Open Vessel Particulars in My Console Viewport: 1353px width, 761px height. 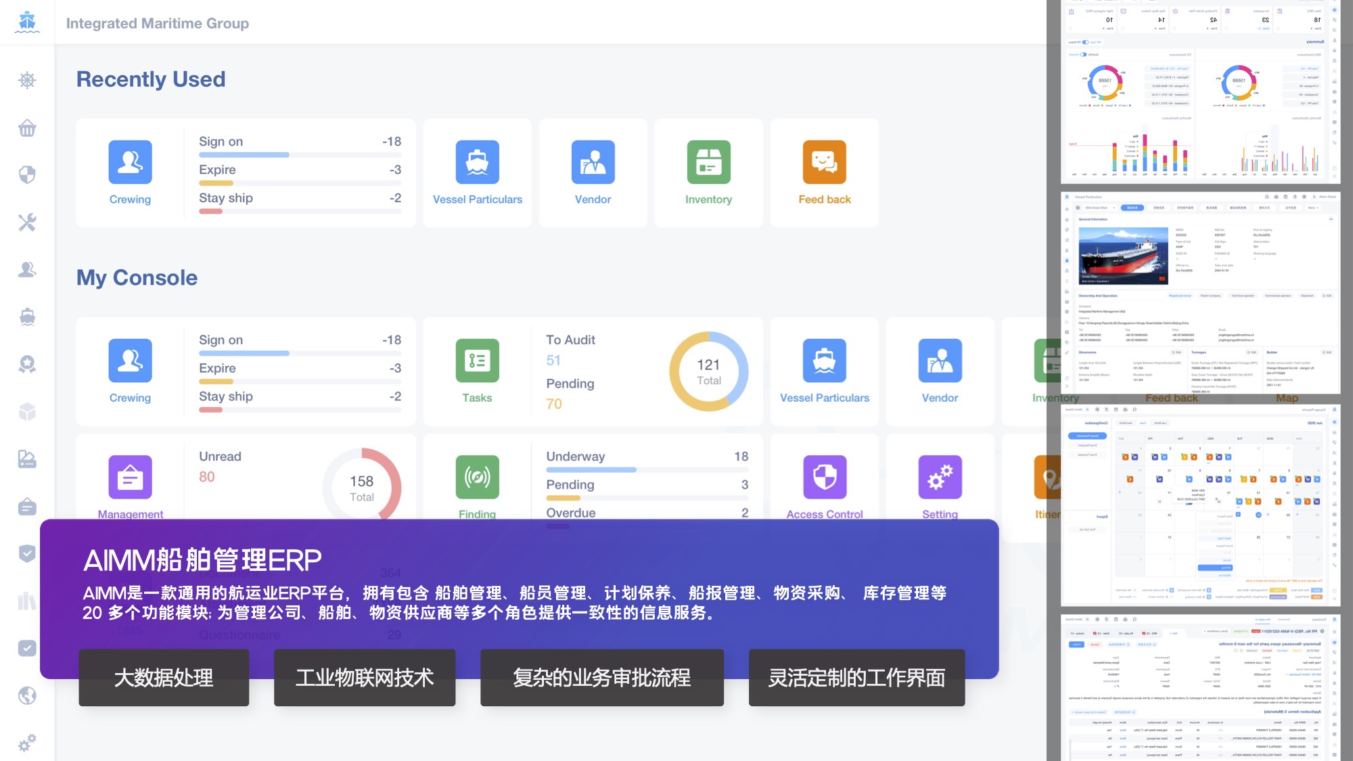coord(825,361)
